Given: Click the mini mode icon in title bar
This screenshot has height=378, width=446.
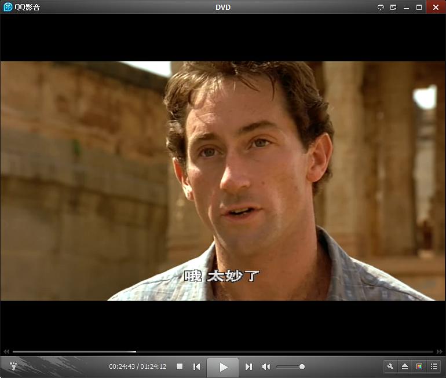Looking at the screenshot, I should 393,8.
